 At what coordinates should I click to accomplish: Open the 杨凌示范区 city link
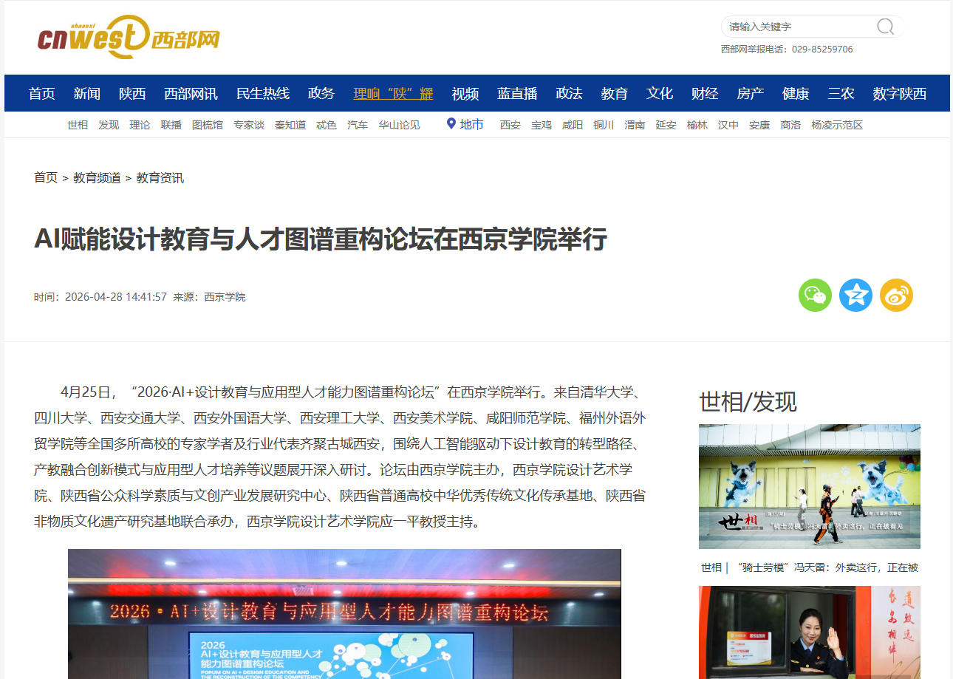[837, 125]
